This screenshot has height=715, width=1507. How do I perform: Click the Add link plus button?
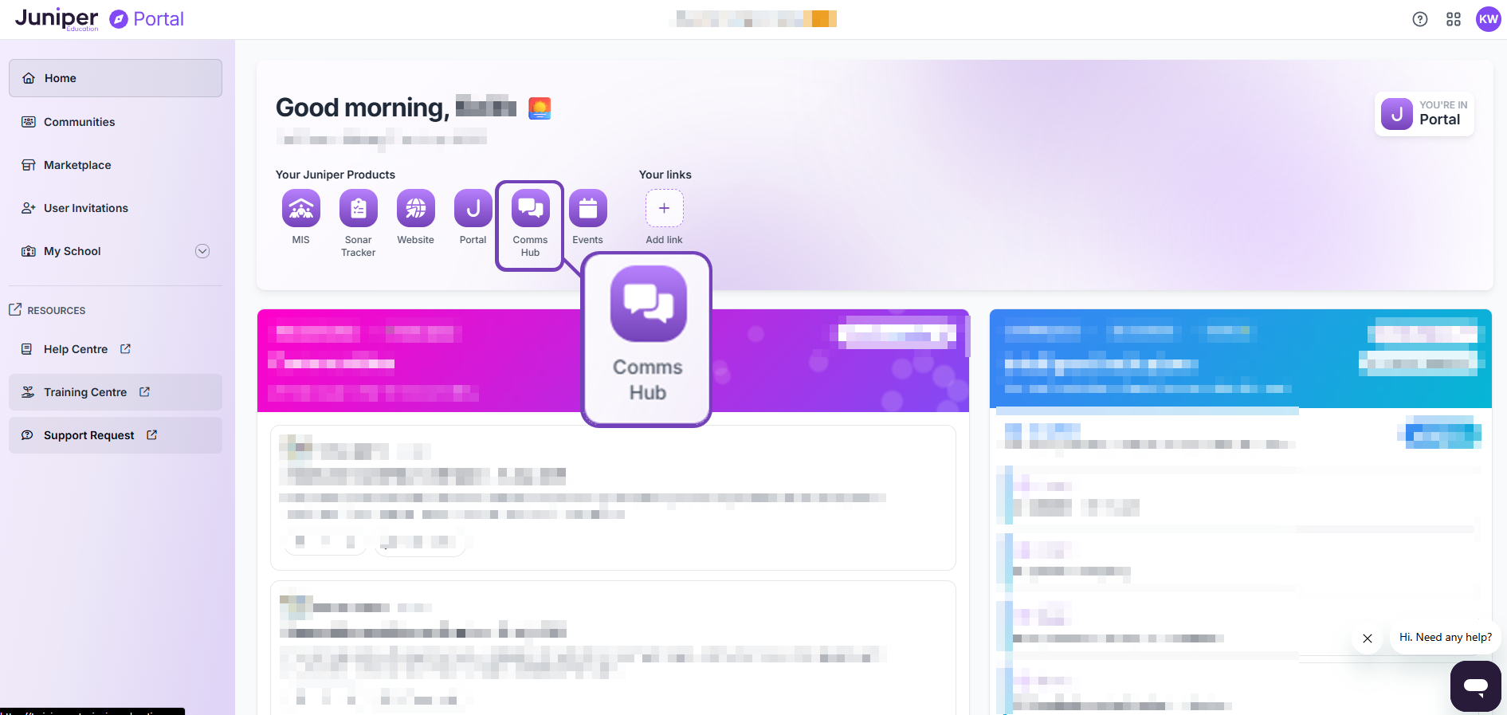pyautogui.click(x=664, y=209)
